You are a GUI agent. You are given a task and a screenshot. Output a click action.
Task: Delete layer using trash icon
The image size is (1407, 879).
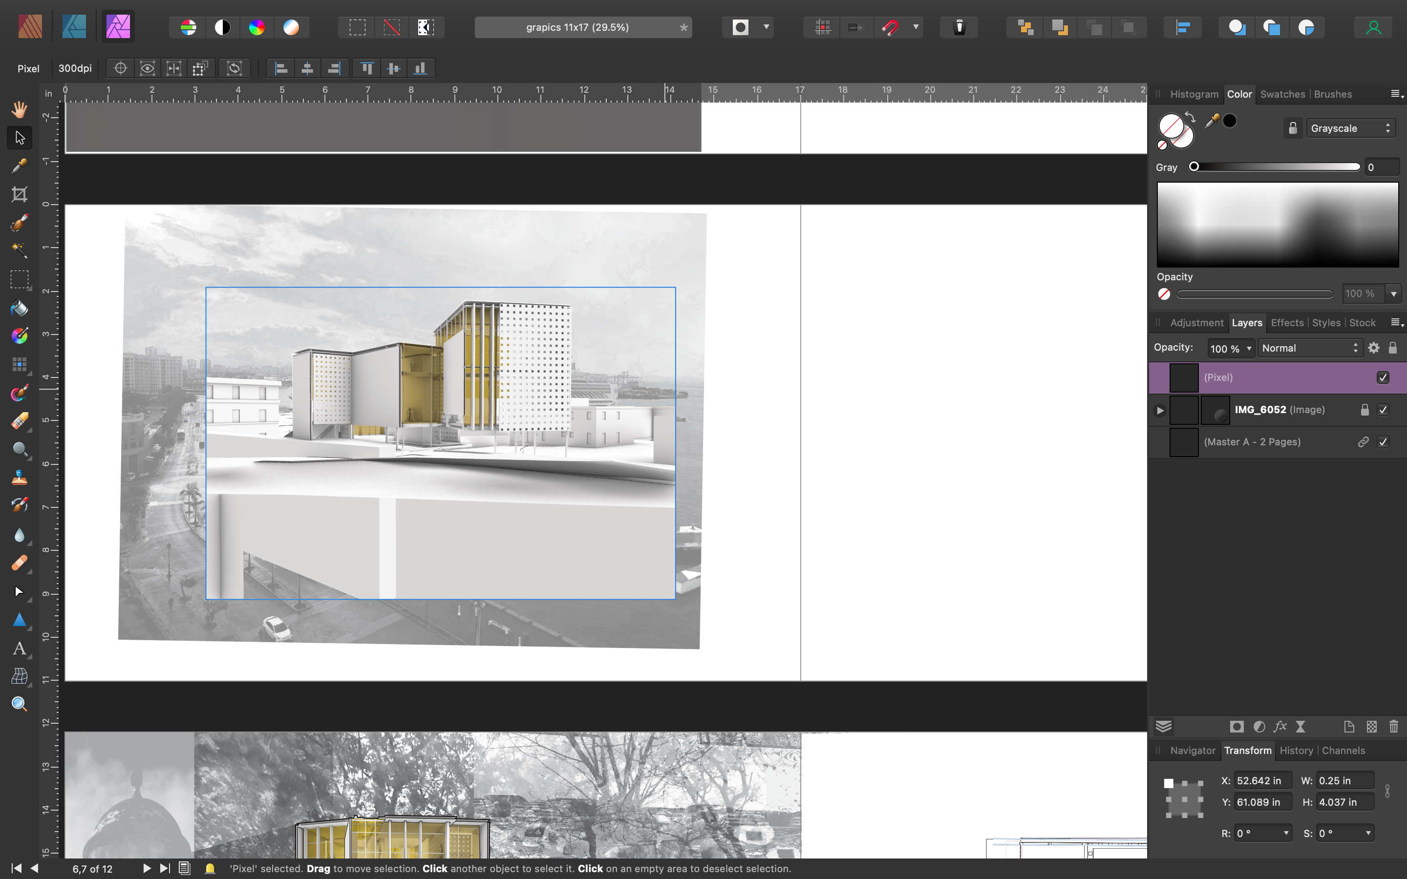(1393, 727)
